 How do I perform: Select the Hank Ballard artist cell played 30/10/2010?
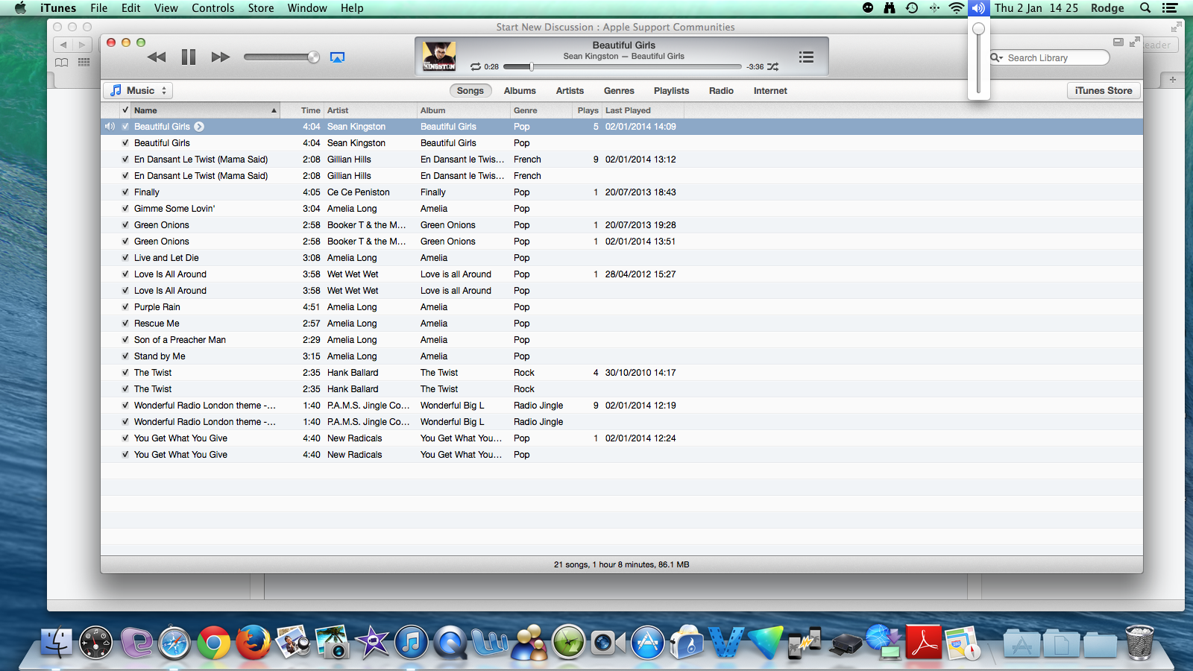pos(371,373)
